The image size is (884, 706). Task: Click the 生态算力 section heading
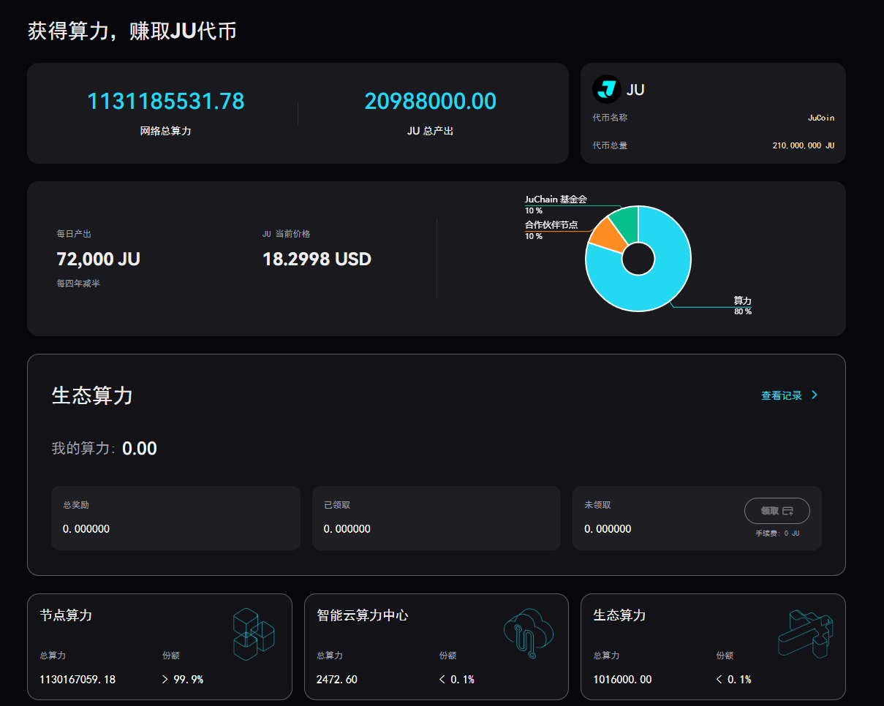92,396
